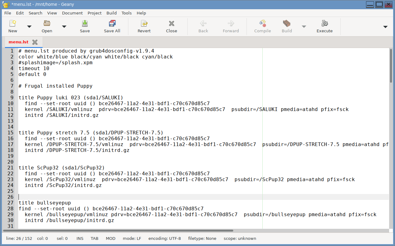Click 'title Puppy stretch 7.5' line
395x246 pixels.
(x=91, y=133)
